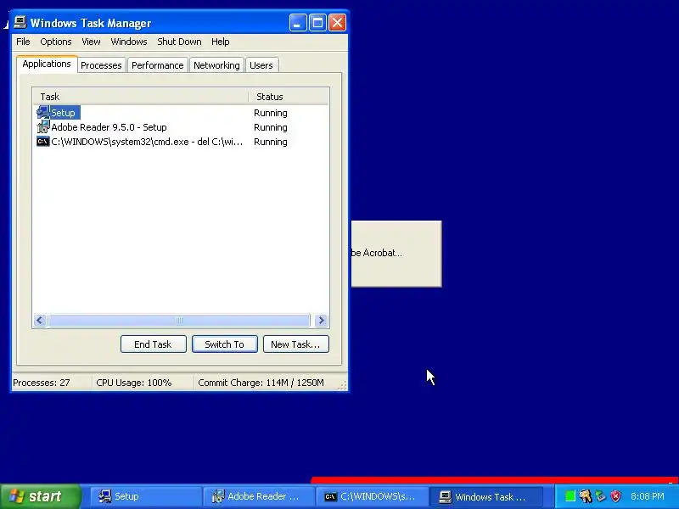The image size is (679, 509).
Task: Click the horizontal scrollbar thumb in task list
Action: click(x=179, y=321)
